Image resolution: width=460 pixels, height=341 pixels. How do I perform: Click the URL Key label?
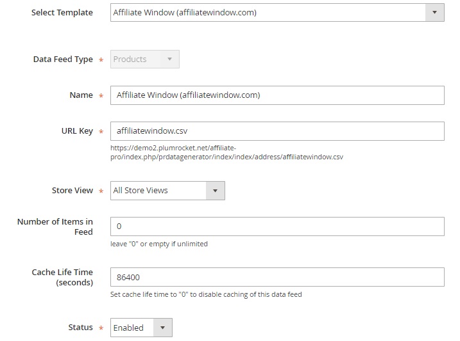coord(77,131)
